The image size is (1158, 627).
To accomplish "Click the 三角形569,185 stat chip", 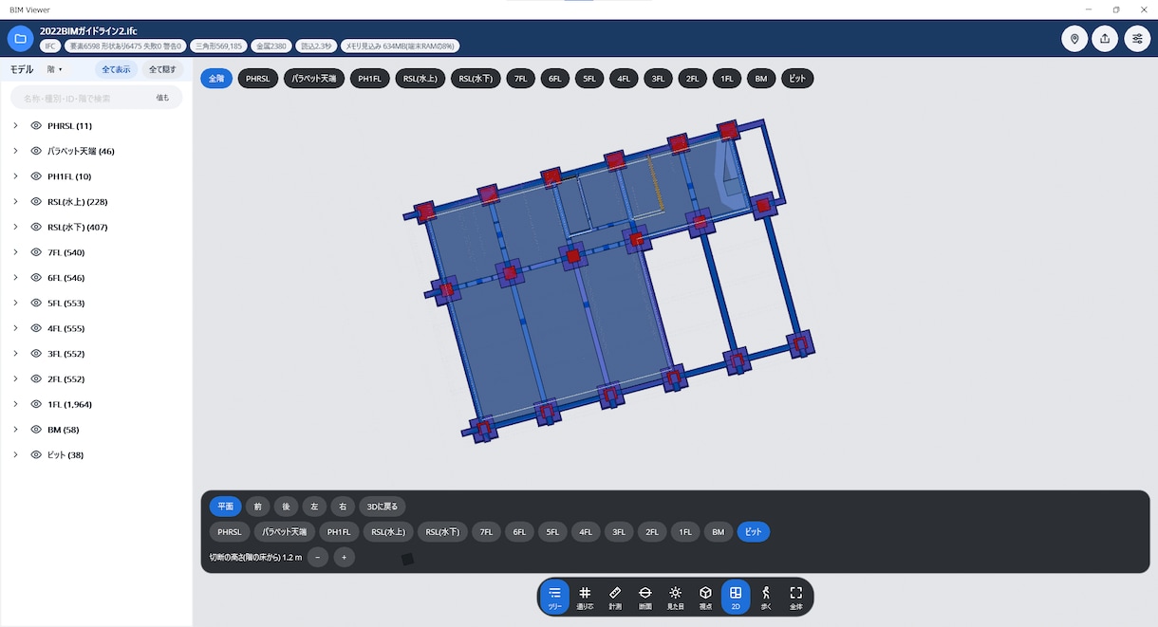I will pos(219,46).
